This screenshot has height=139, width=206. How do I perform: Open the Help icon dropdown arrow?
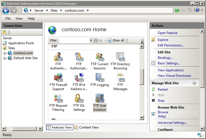202,10
